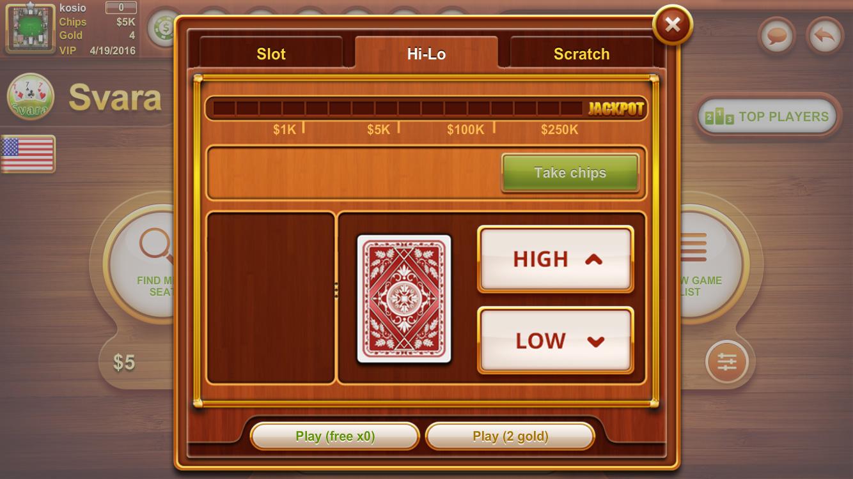Start Play (free x0) game
Viewport: 853px width, 479px height.
pyautogui.click(x=335, y=436)
